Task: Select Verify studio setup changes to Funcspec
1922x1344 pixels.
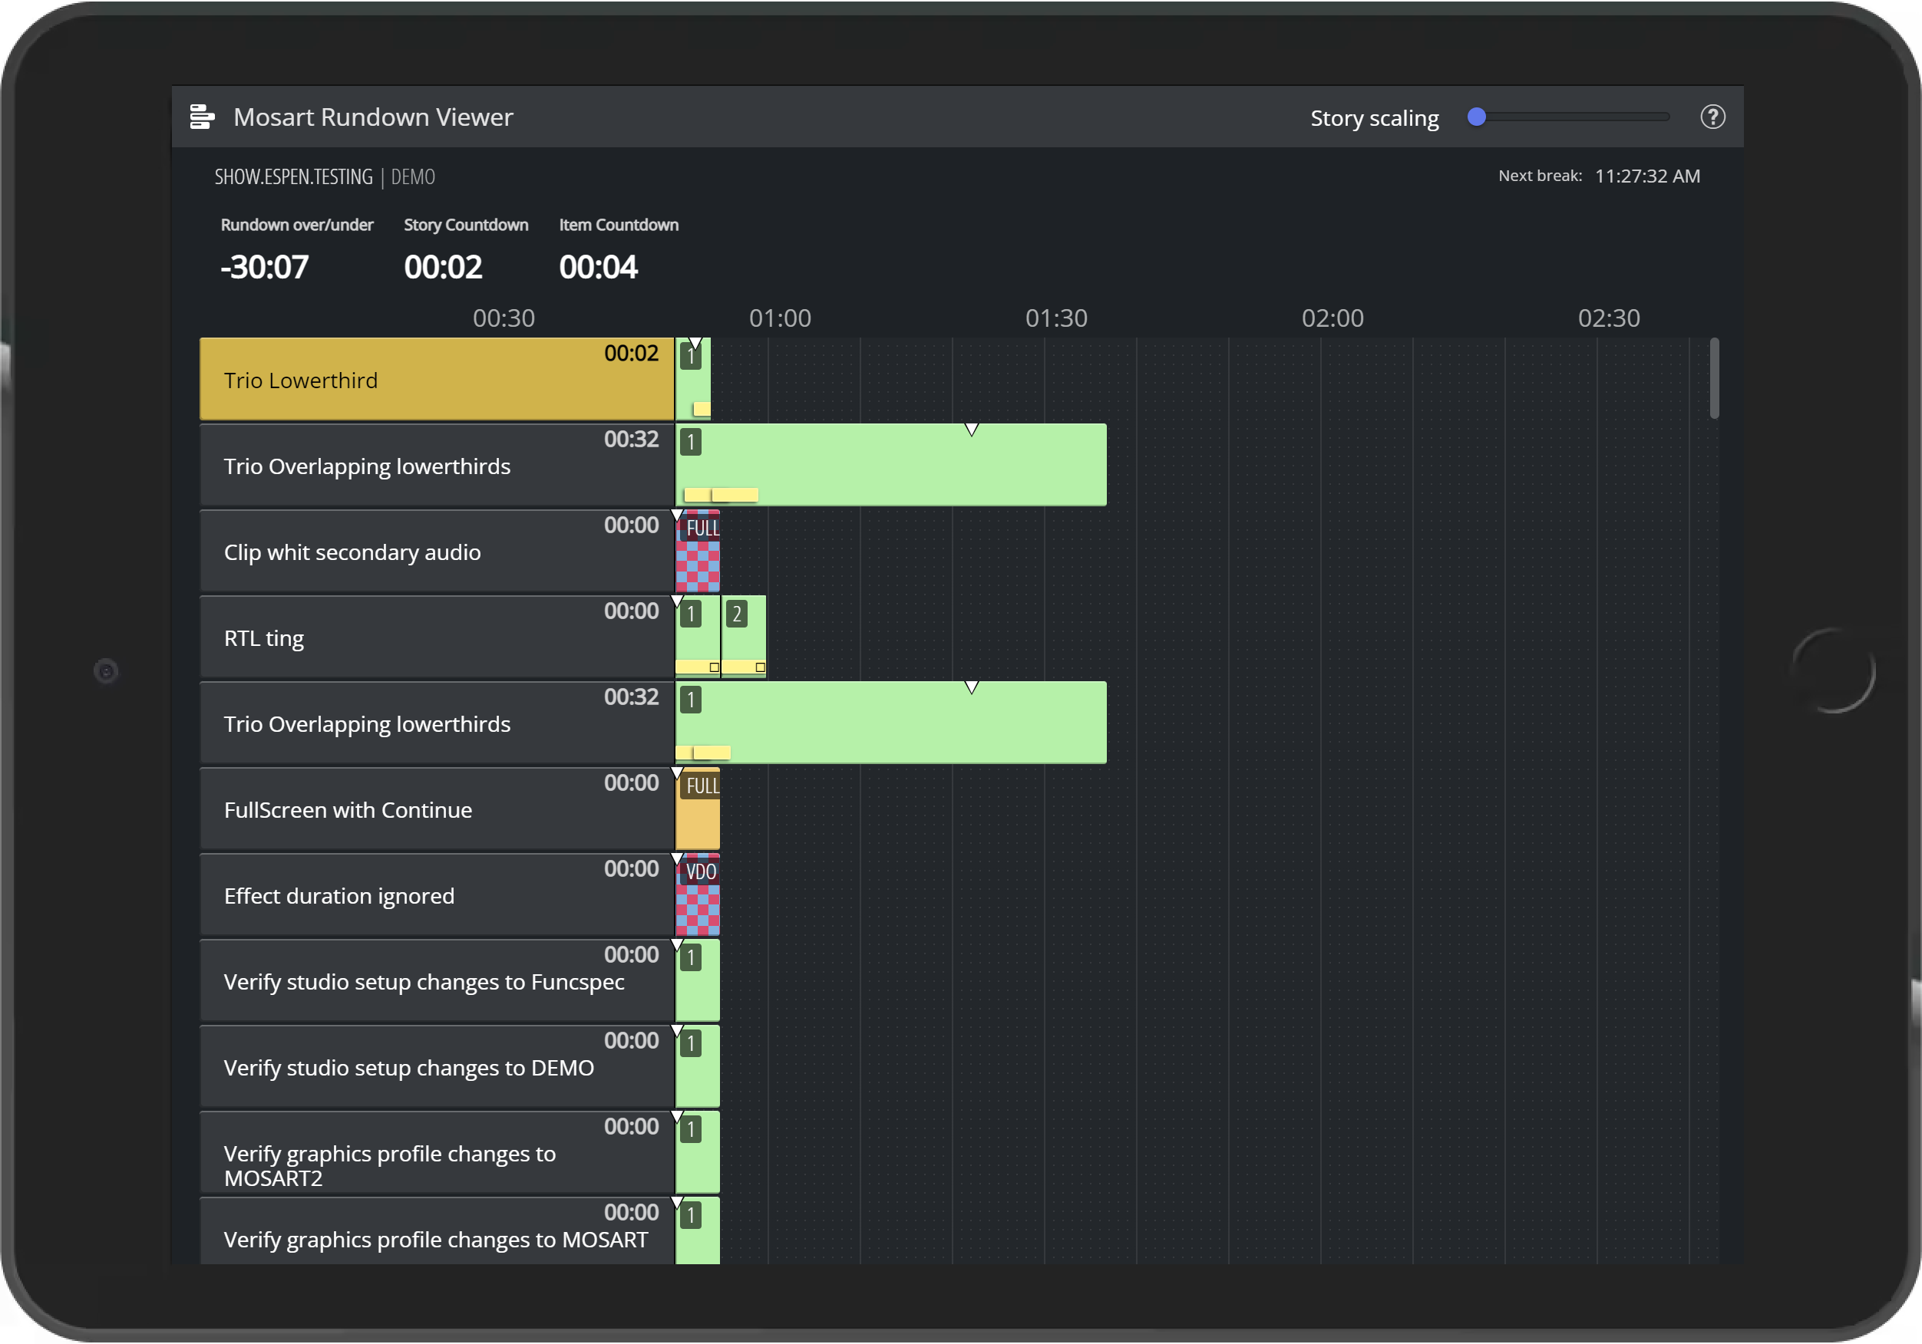Action: (436, 981)
